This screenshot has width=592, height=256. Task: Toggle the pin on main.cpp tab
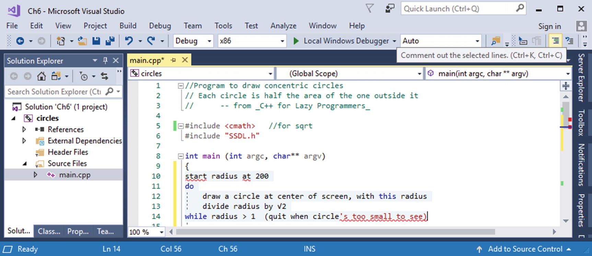coord(173,60)
